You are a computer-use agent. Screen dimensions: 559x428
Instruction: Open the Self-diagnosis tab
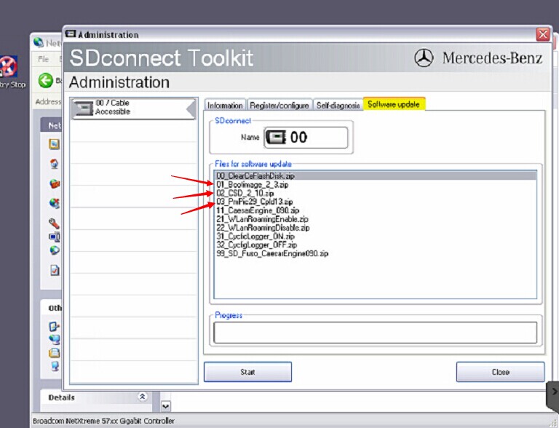coord(338,106)
